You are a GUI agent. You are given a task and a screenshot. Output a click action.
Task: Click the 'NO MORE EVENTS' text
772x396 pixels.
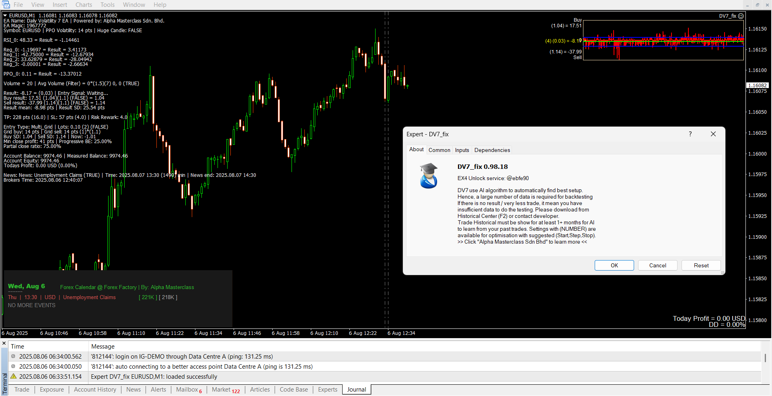[x=32, y=305]
